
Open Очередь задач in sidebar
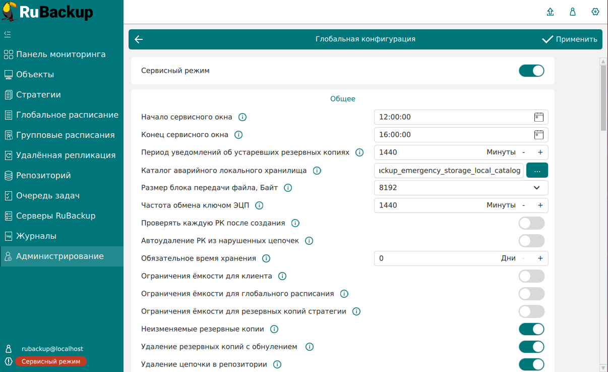point(48,196)
